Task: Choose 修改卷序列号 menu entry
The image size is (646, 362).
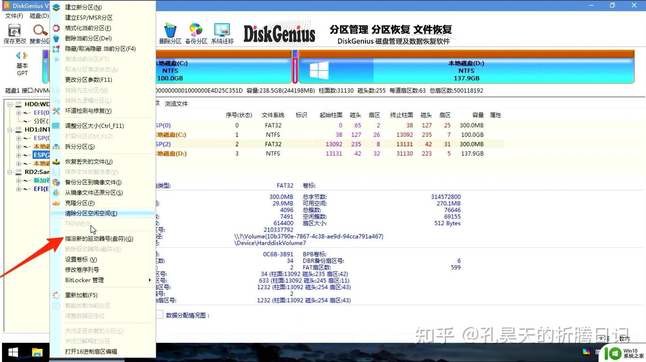Action: (x=82, y=270)
